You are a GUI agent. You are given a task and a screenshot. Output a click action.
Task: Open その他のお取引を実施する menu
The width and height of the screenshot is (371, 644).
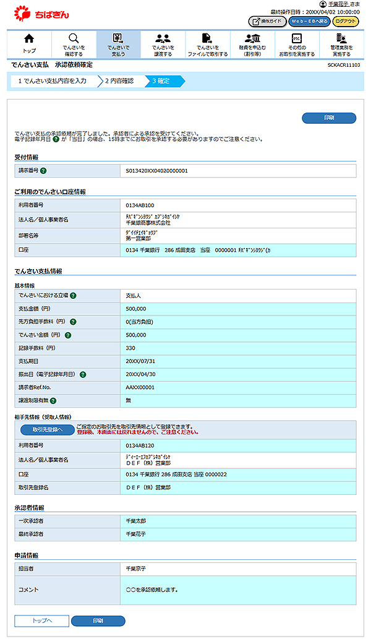(296, 45)
